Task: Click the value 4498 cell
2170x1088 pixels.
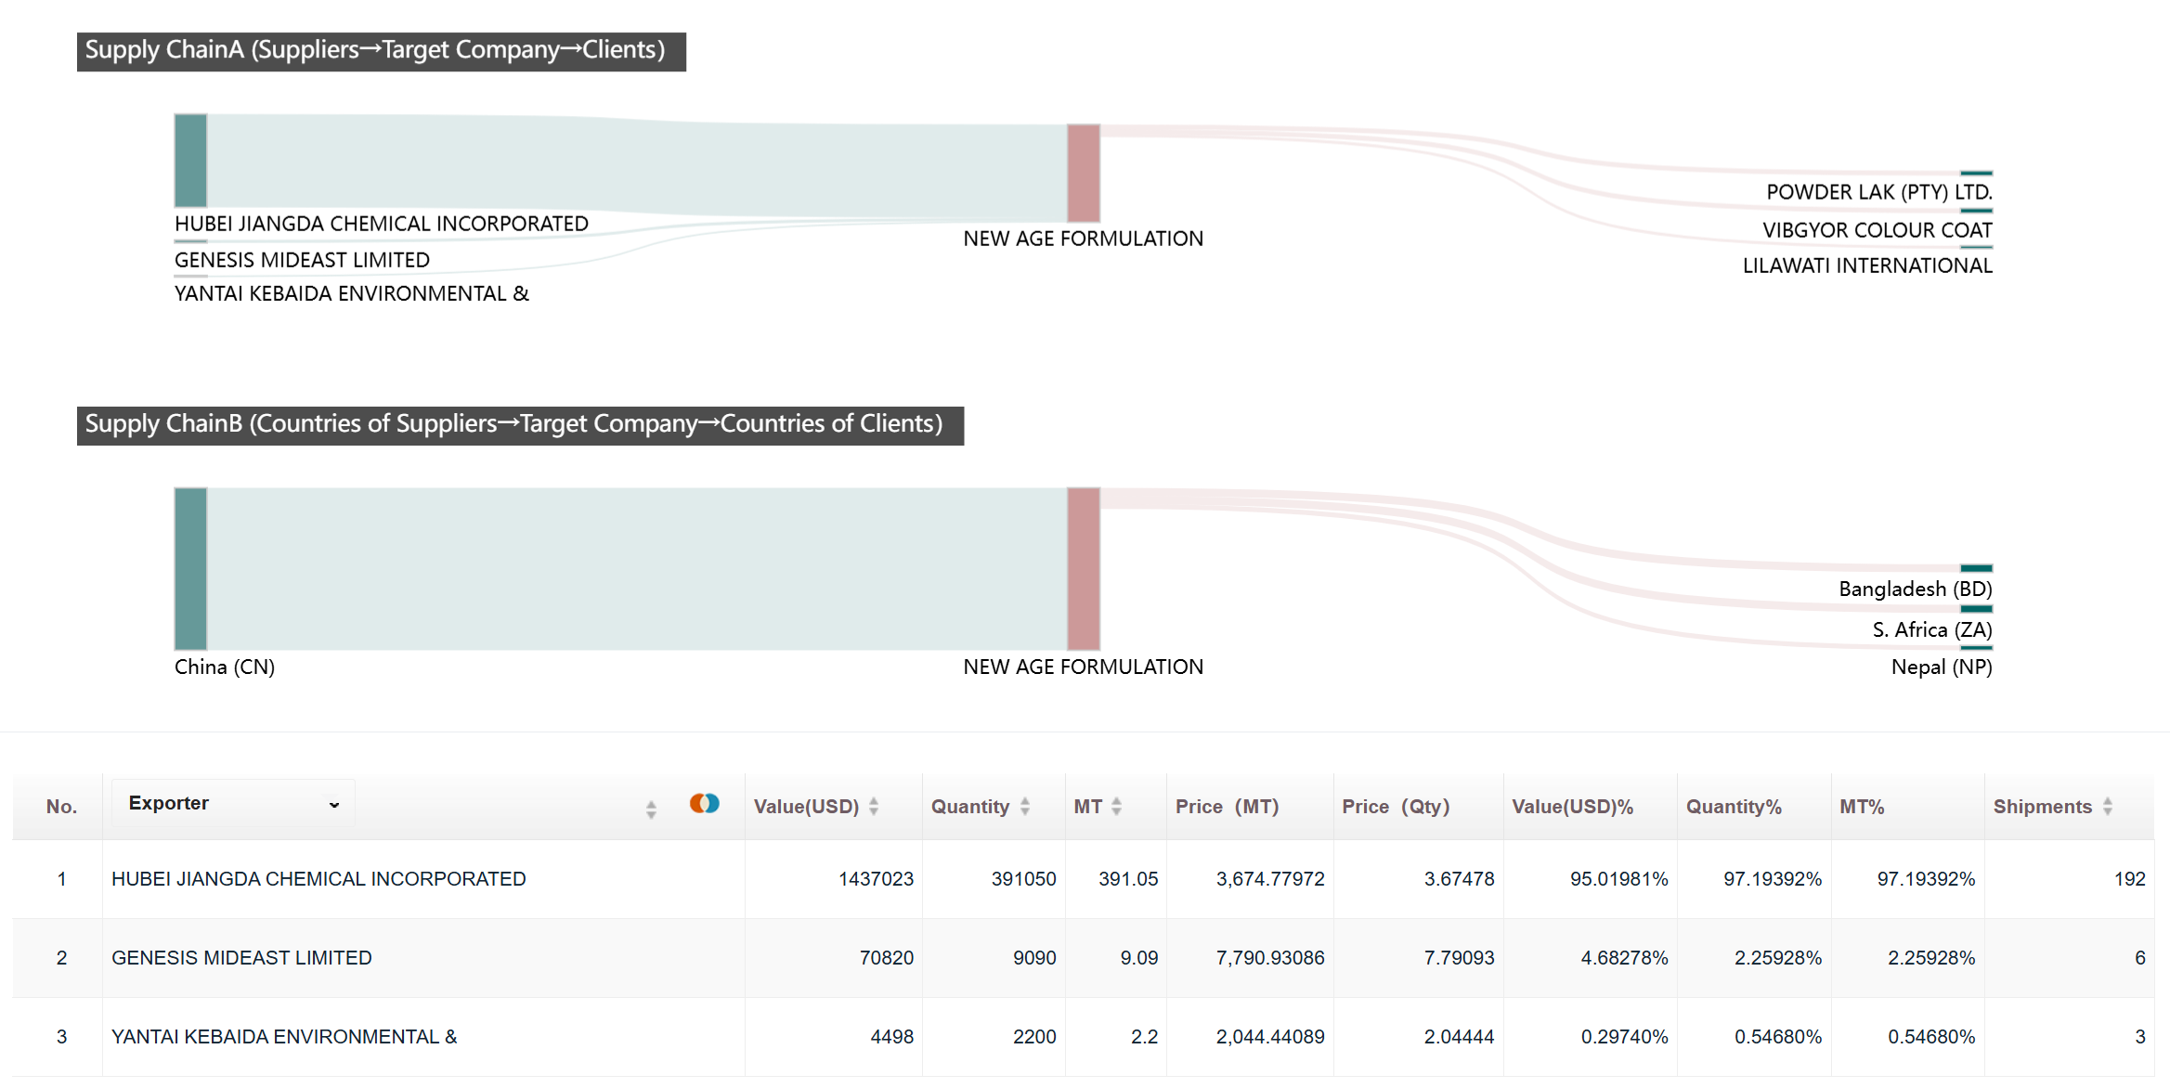Action: click(892, 1037)
